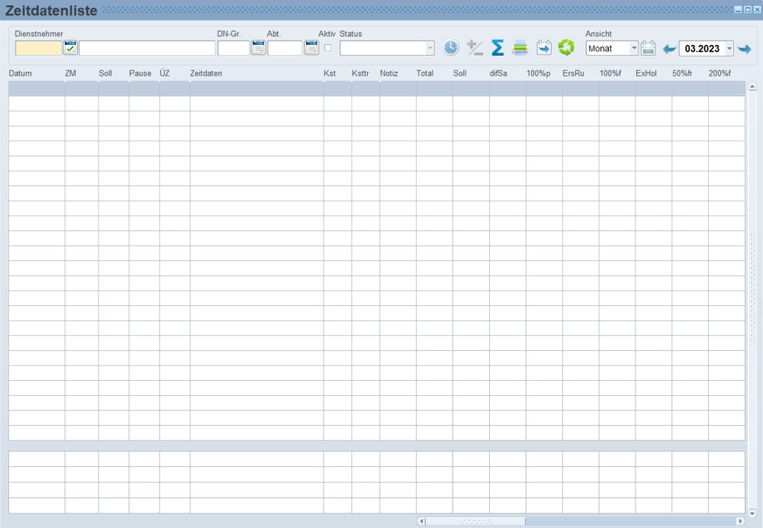Image resolution: width=763 pixels, height=528 pixels.
Task: Toggle the Aktiv checkbox
Action: (x=328, y=48)
